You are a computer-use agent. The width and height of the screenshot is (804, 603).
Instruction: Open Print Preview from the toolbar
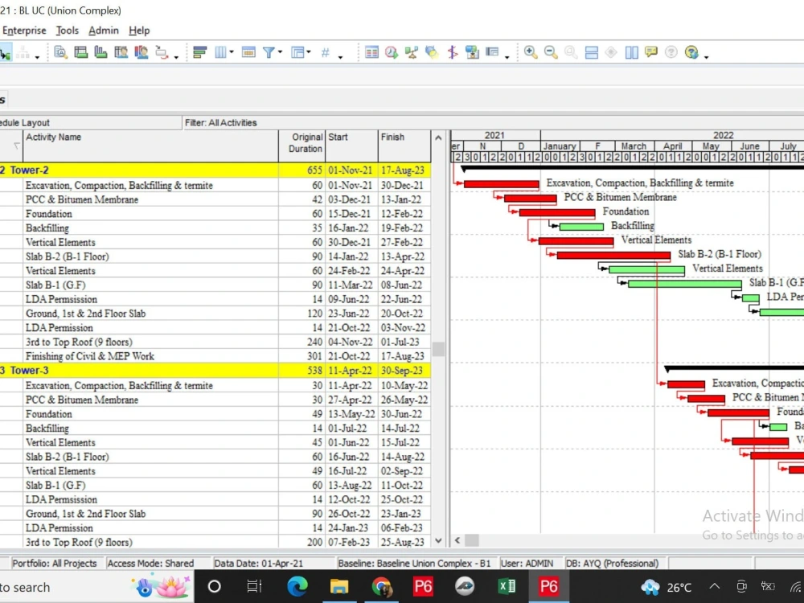(60, 51)
